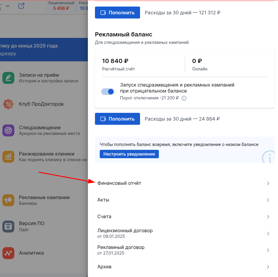Viewport: 278px width, 277px height.
Task: Expand the Счета row chevron
Action: (268, 217)
